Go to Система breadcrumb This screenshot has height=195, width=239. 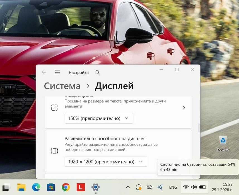pos(62,86)
